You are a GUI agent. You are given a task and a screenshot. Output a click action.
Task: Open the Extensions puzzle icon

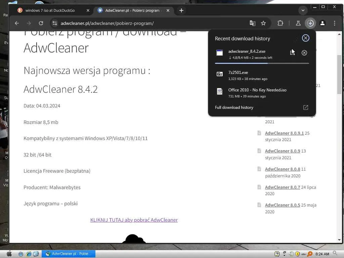pos(280,23)
